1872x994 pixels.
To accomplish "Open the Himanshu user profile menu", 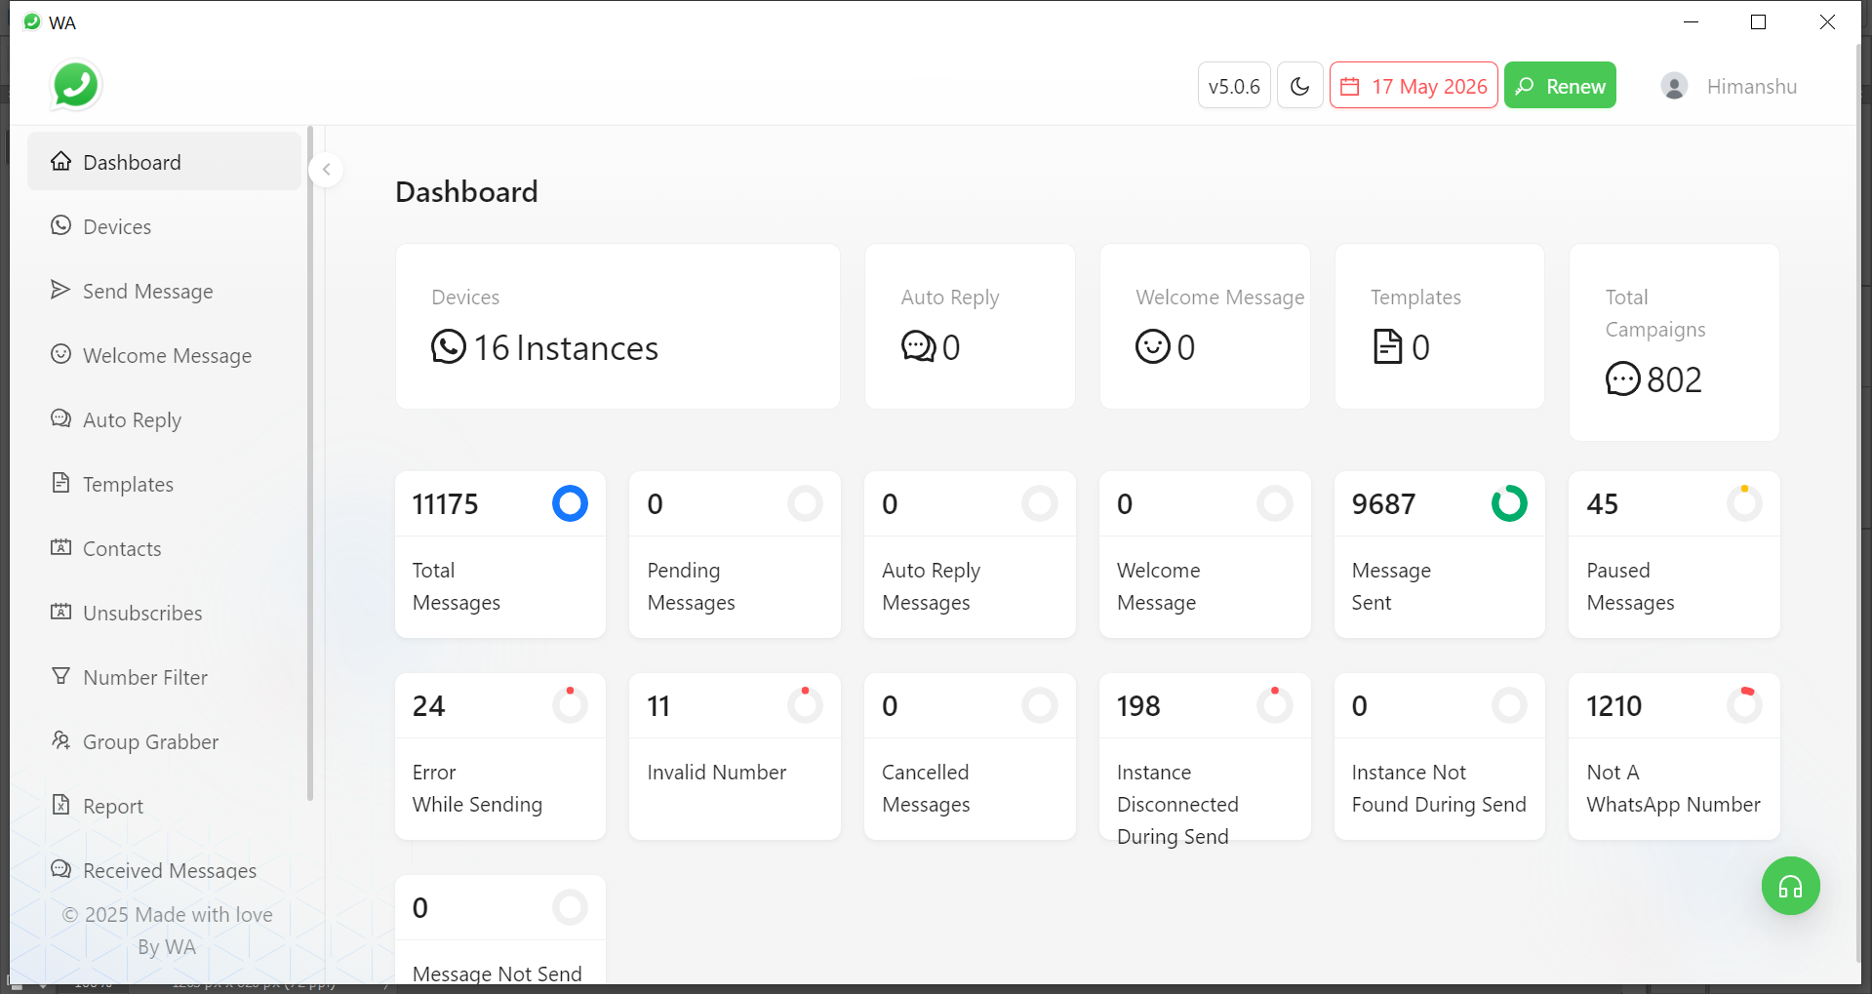I will [x=1751, y=86].
